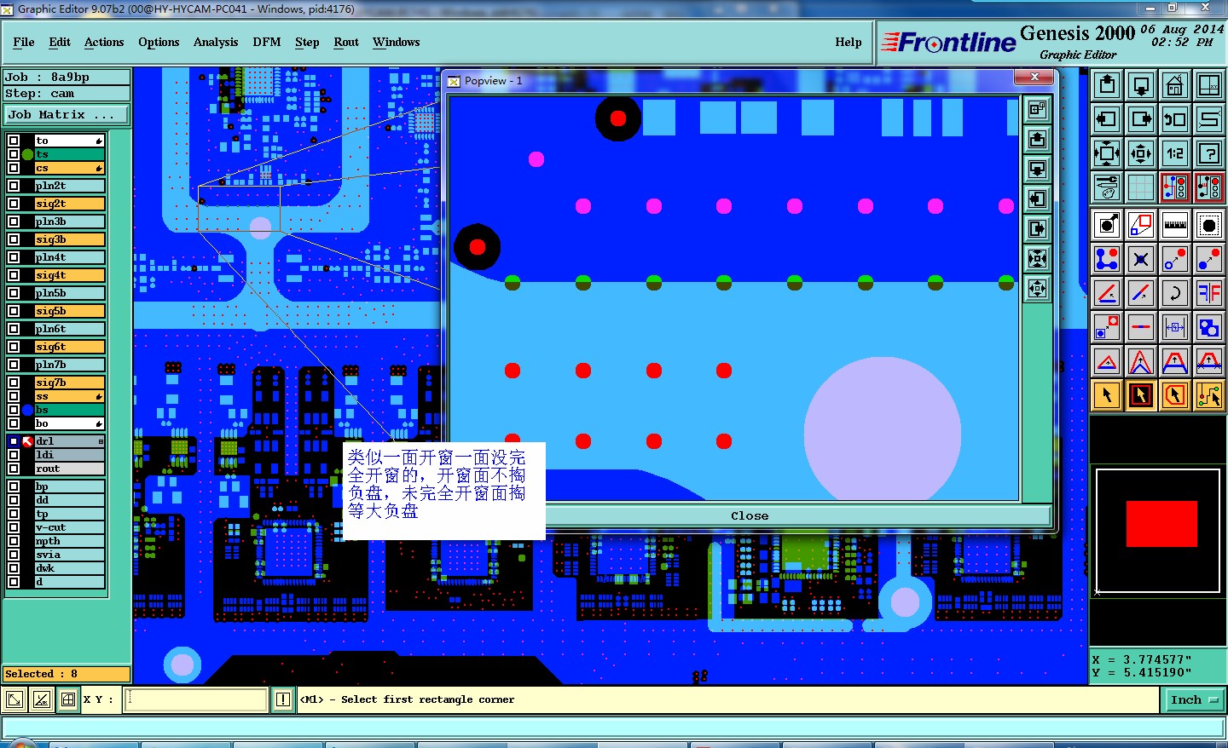Click the small arrow mark on layer bo

pyautogui.click(x=99, y=423)
